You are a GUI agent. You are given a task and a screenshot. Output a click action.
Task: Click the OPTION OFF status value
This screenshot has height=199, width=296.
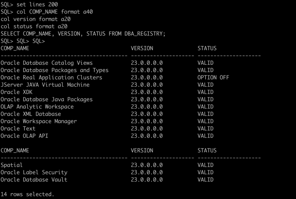(x=213, y=77)
